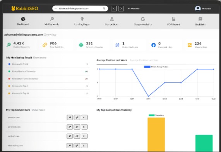Click keyword icon button for amazon.com competitor
221x152 pixels.
(70, 118)
